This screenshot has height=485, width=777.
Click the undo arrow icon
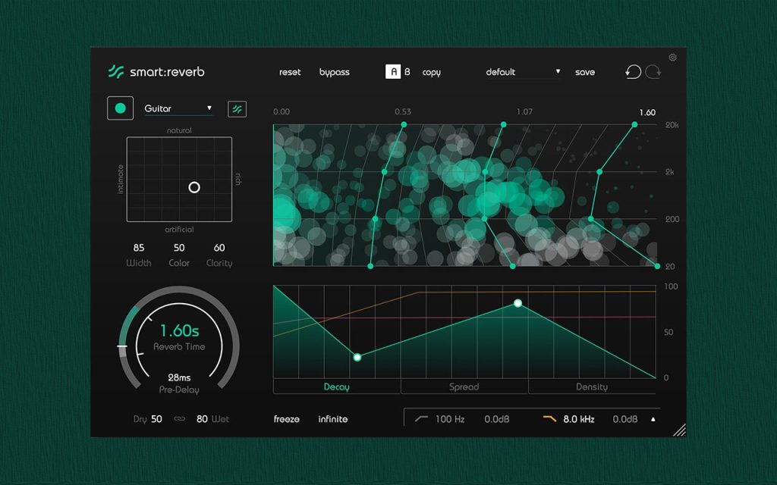[x=633, y=72]
